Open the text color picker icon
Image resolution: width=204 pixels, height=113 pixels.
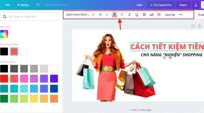click(x=115, y=14)
